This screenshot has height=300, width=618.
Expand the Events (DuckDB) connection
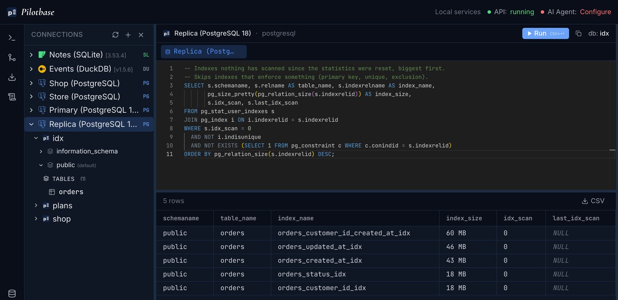31,69
